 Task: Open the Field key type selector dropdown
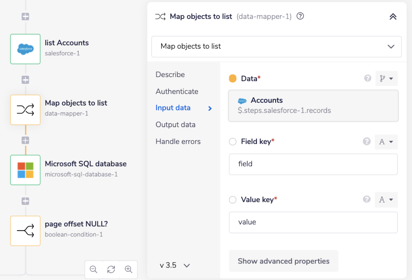click(386, 142)
